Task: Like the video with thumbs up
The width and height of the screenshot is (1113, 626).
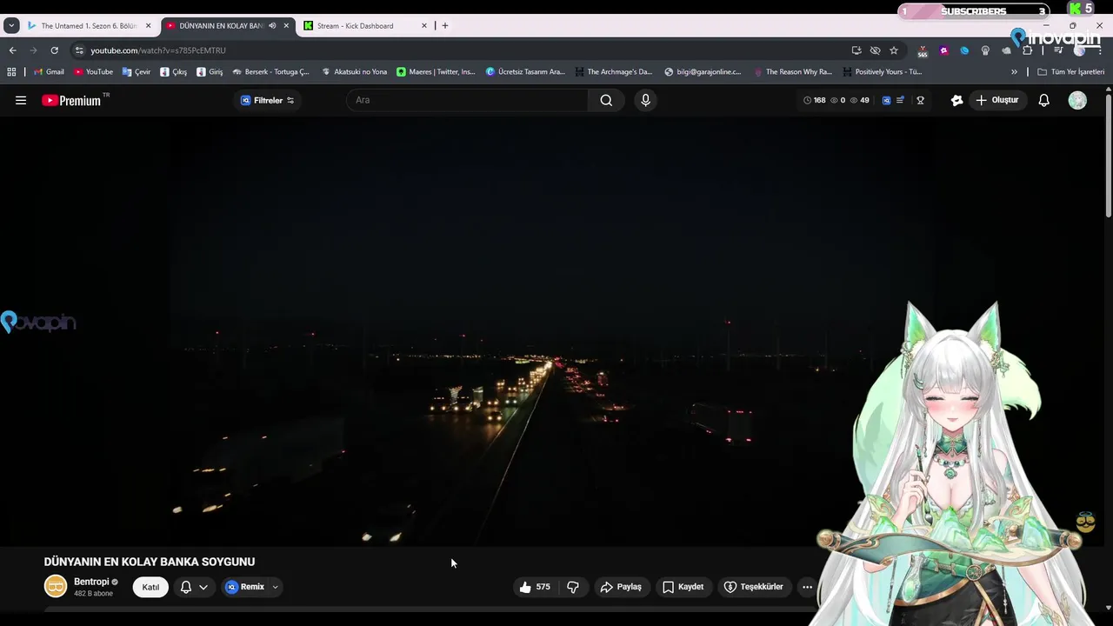Action: coord(535,587)
